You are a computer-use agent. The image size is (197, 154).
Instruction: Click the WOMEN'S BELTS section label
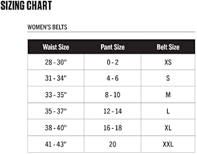pos(47,27)
